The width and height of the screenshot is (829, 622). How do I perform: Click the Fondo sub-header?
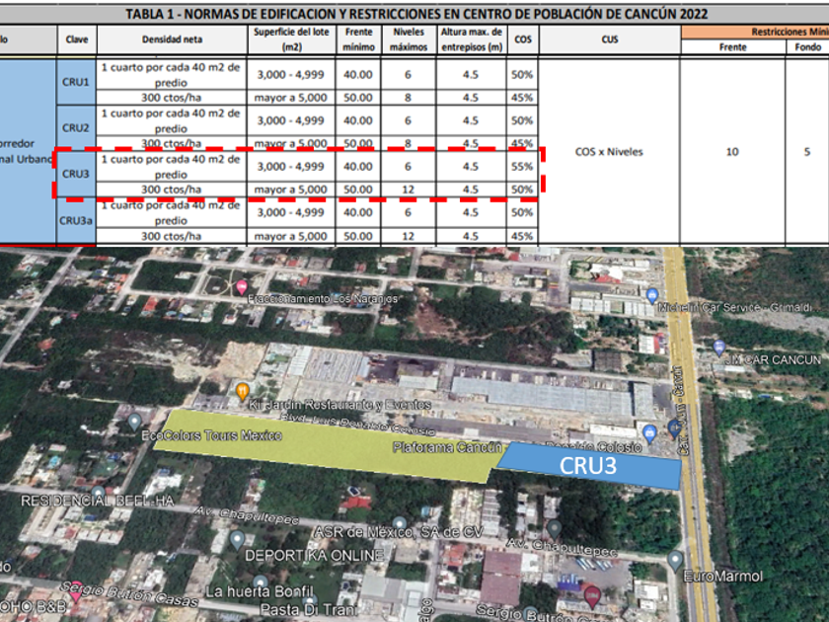tap(807, 47)
